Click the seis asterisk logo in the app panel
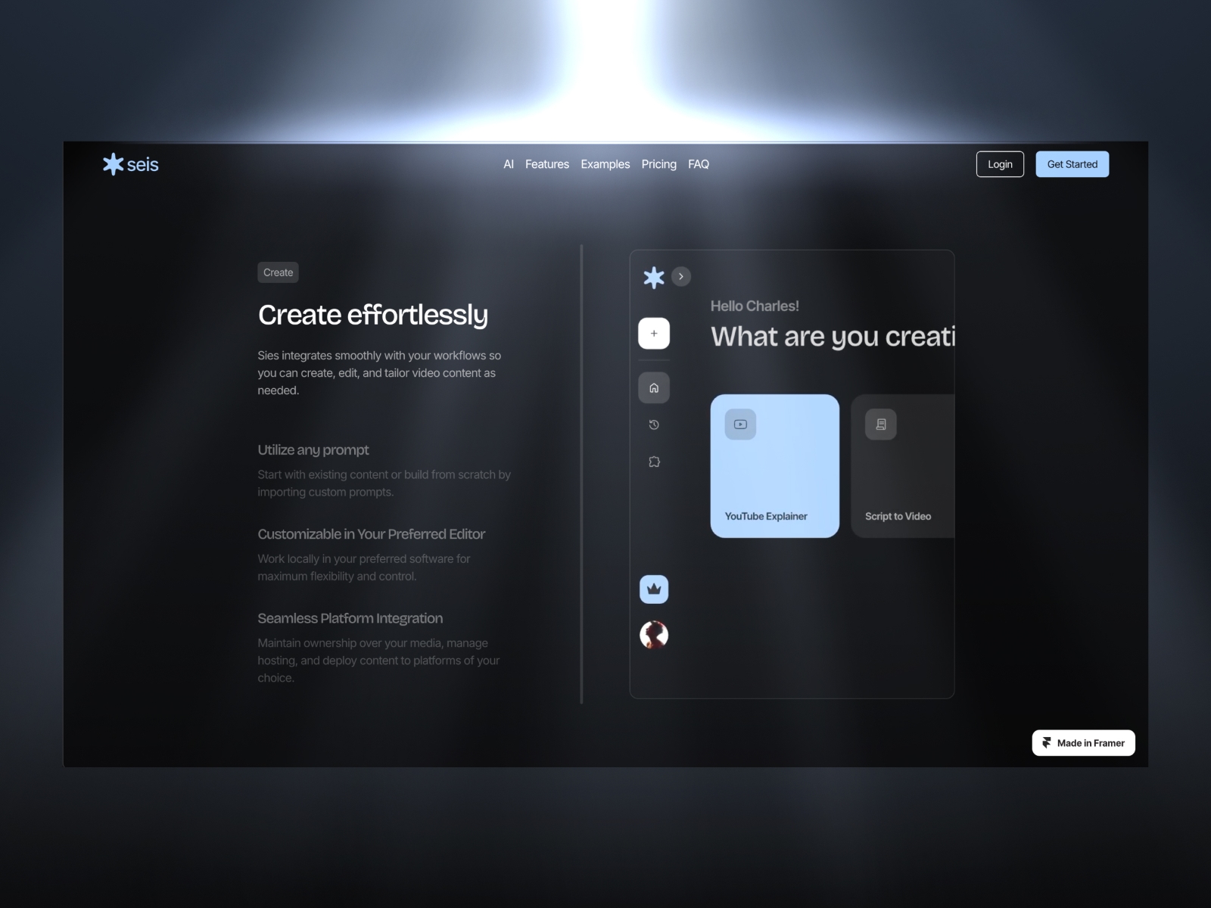 point(654,277)
